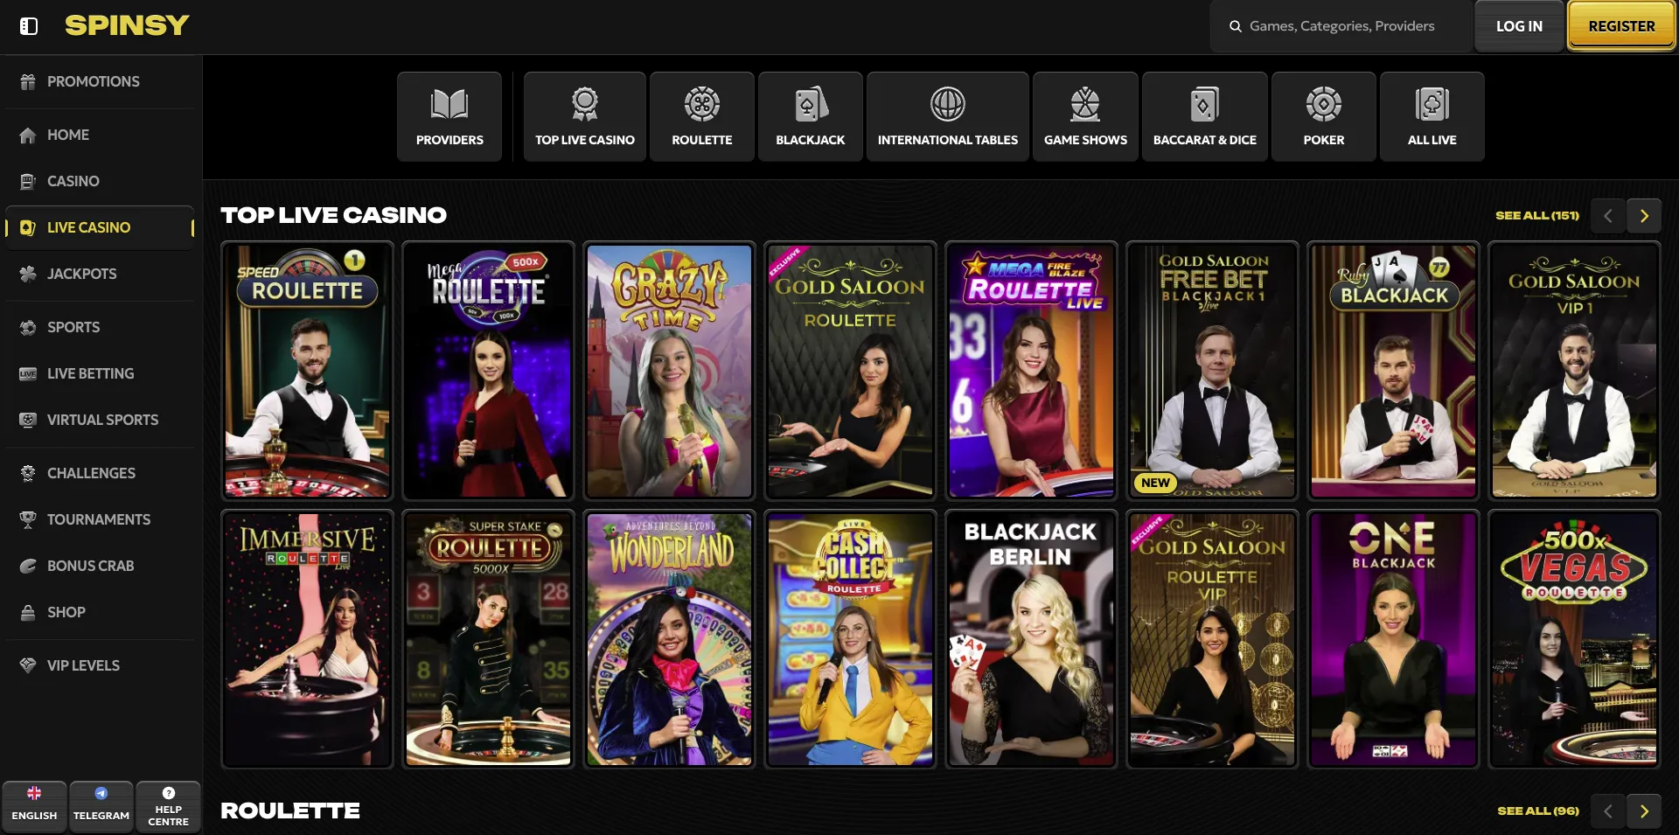Open Virtual Sports from sidebar
1679x835 pixels.
point(101,420)
